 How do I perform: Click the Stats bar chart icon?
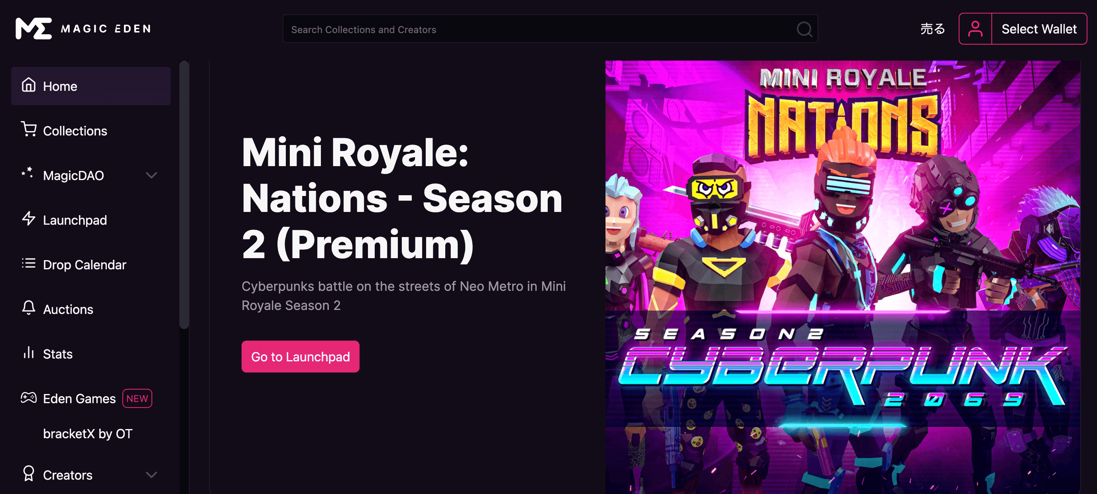[29, 353]
